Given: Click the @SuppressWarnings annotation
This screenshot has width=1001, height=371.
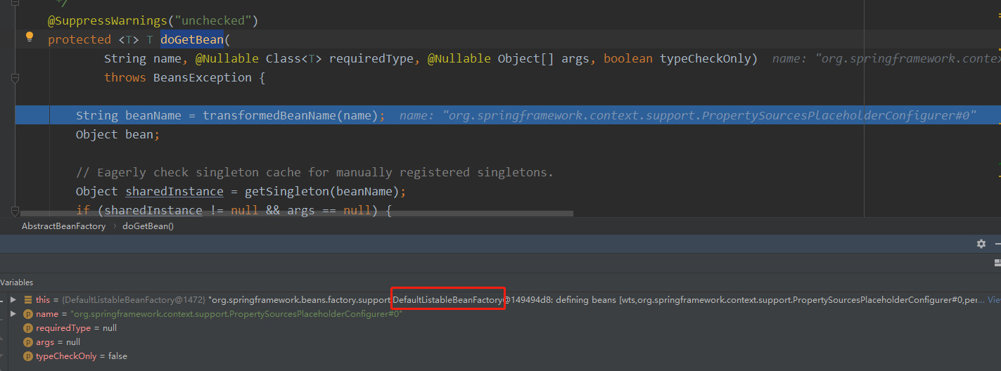Looking at the screenshot, I should [x=153, y=20].
